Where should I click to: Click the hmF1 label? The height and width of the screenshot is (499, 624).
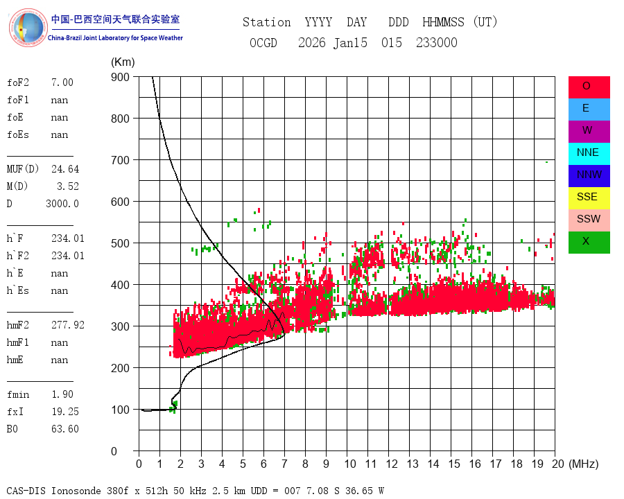(18, 342)
